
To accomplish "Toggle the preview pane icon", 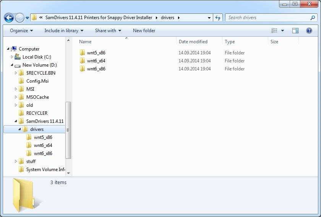I will pos(295,31).
